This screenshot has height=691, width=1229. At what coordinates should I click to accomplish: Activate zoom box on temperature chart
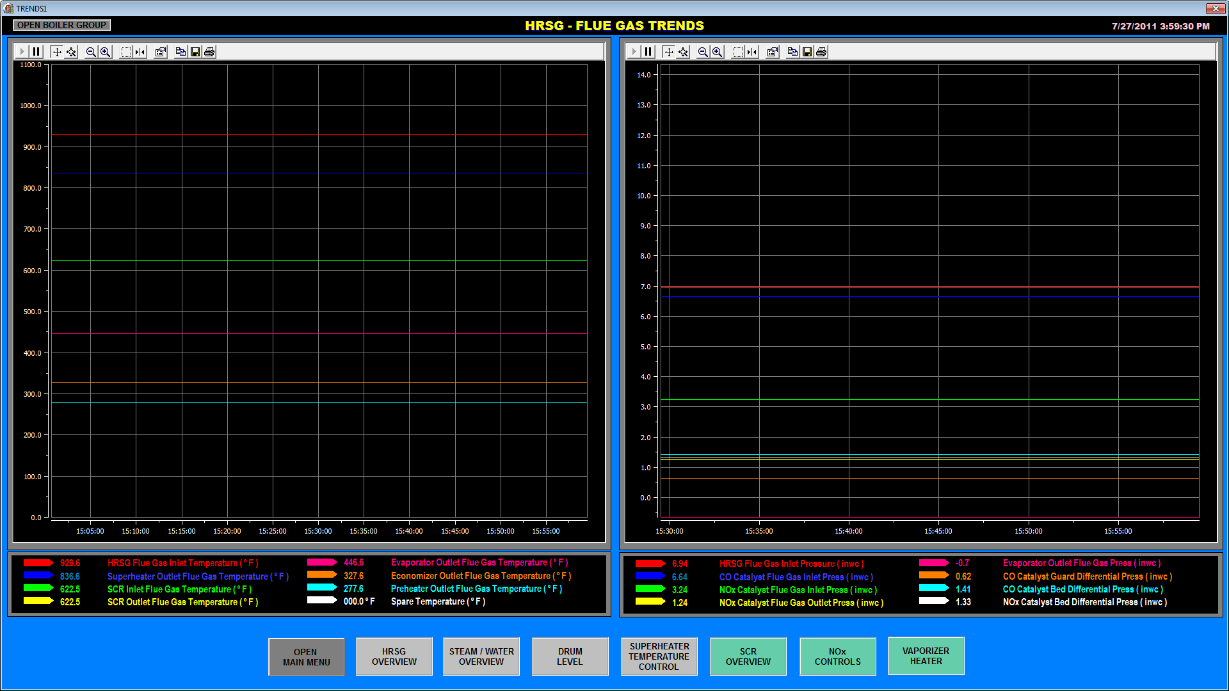[x=126, y=52]
